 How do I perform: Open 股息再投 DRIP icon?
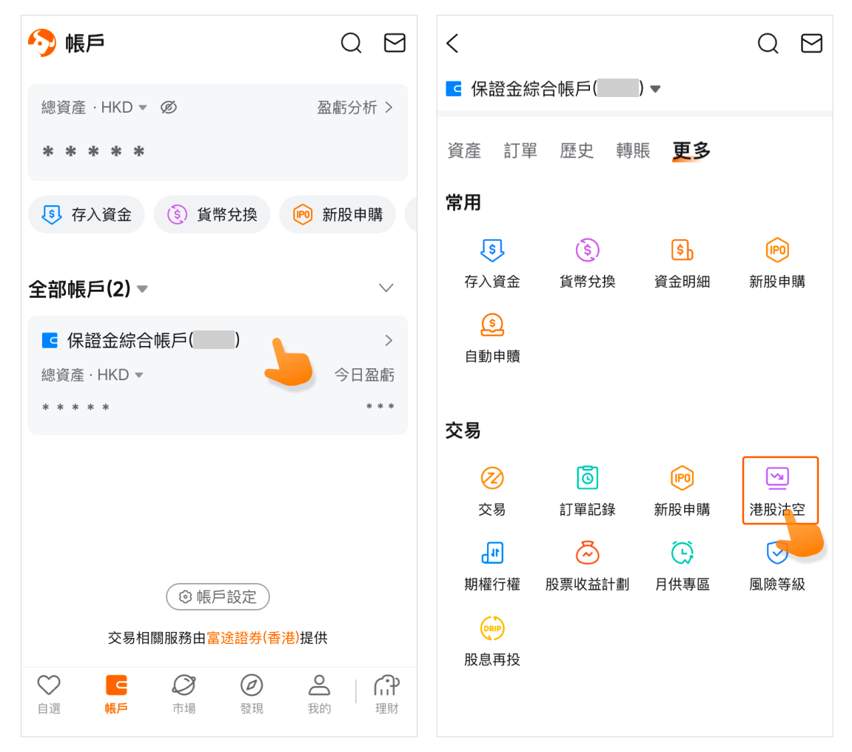pyautogui.click(x=492, y=628)
